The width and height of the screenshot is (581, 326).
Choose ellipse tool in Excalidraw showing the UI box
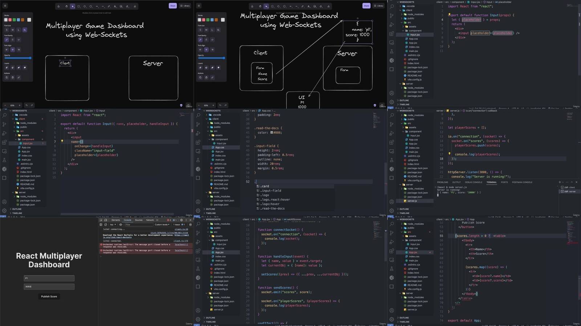point(284,6)
